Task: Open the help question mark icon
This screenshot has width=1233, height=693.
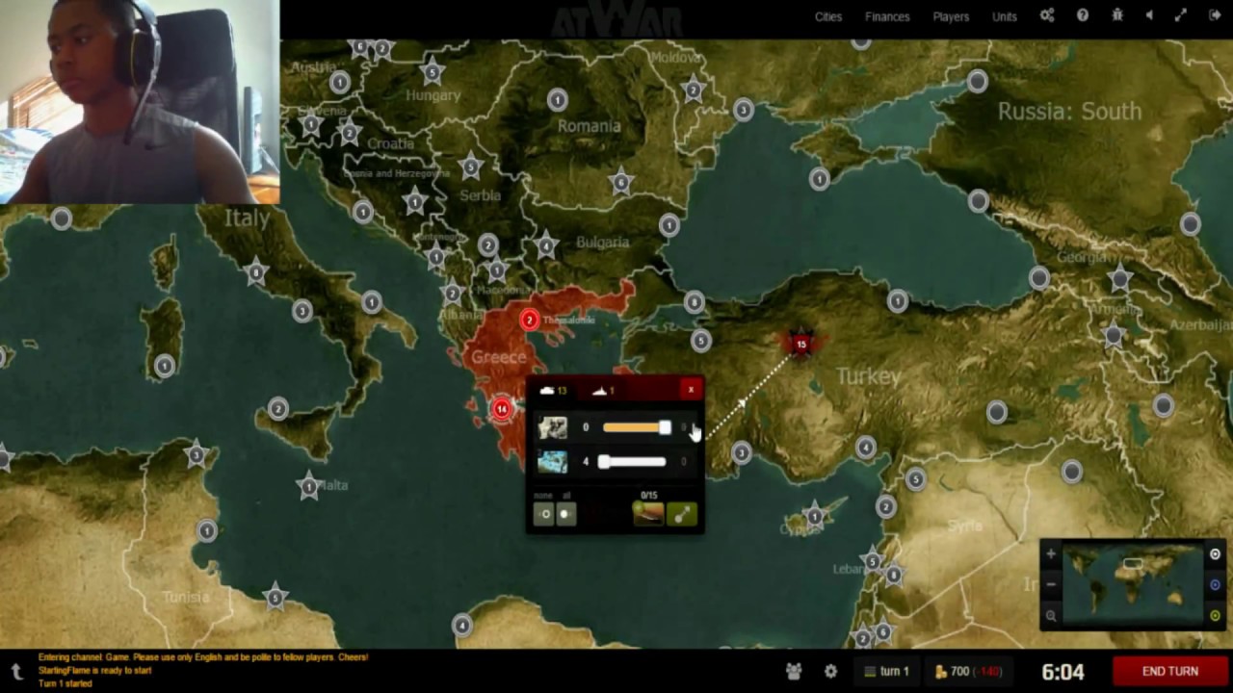Action: pyautogui.click(x=1083, y=15)
